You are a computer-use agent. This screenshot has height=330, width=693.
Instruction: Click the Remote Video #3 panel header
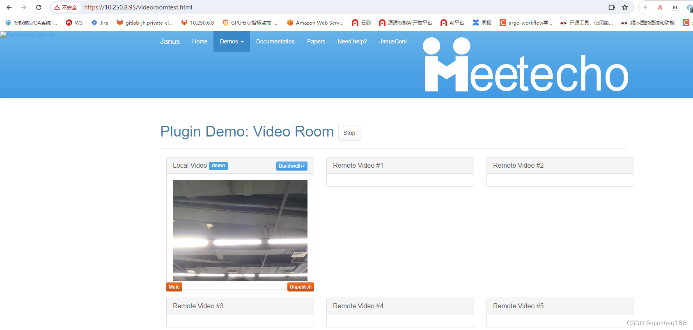(x=240, y=306)
